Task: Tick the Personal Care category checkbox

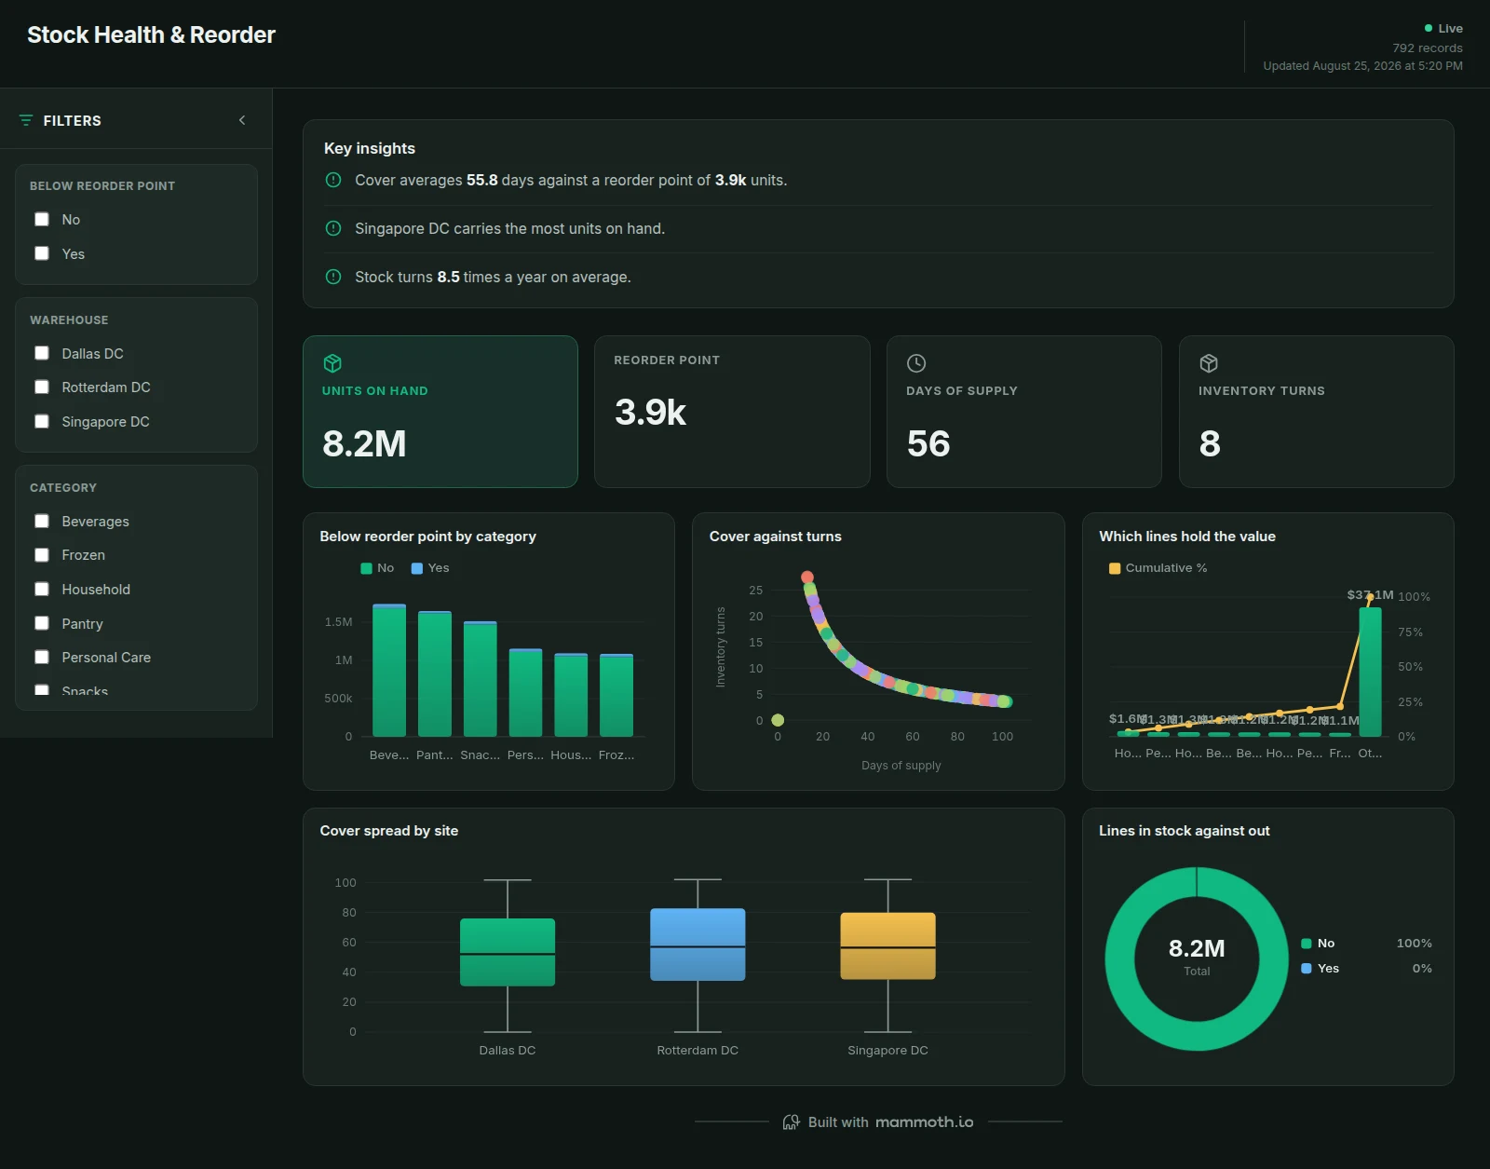Action: point(42,657)
